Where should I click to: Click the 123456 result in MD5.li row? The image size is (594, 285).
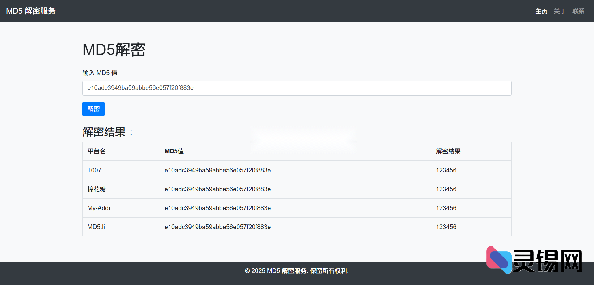pos(446,227)
